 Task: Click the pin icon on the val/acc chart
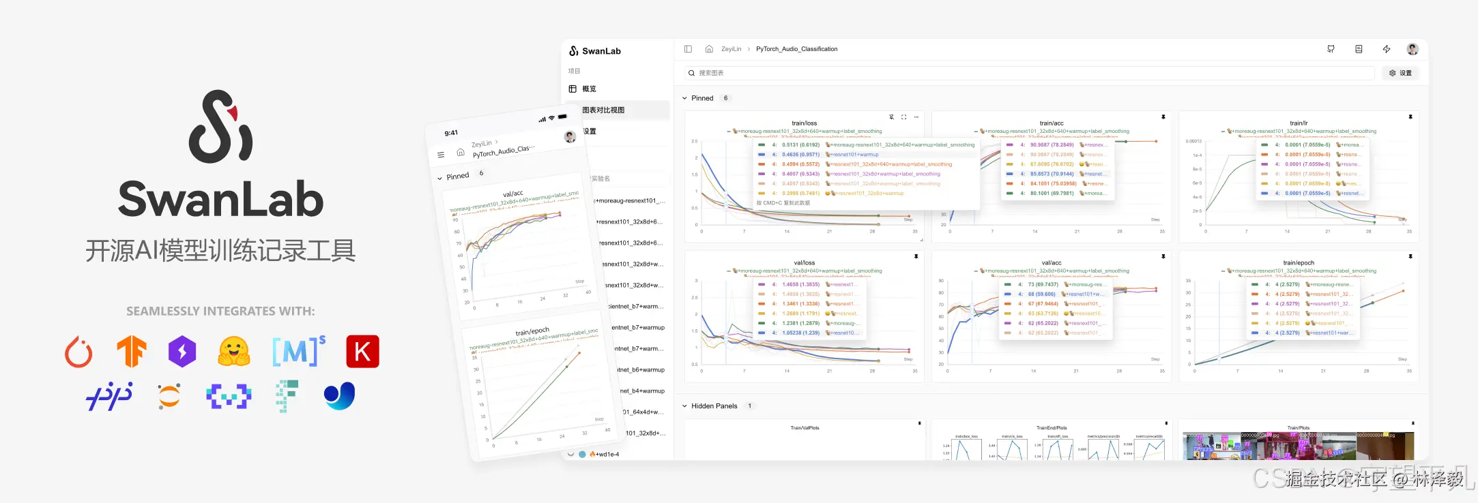pyautogui.click(x=1163, y=257)
